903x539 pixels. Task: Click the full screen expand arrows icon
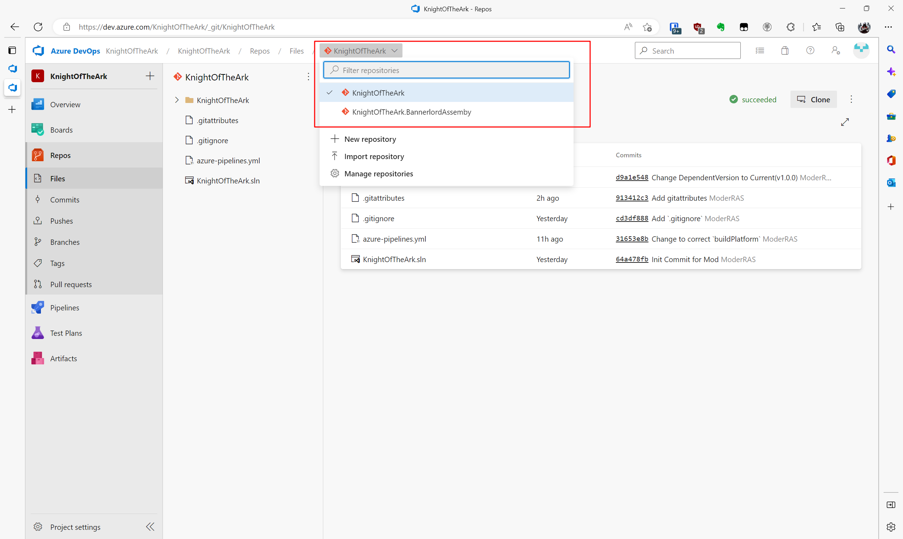844,122
